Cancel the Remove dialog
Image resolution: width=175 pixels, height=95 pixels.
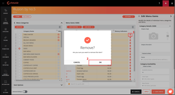77,62
